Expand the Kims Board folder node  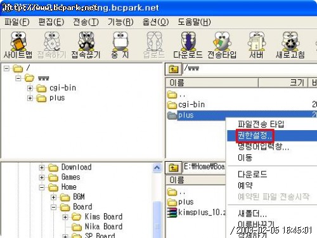pyautogui.click(x=65, y=217)
